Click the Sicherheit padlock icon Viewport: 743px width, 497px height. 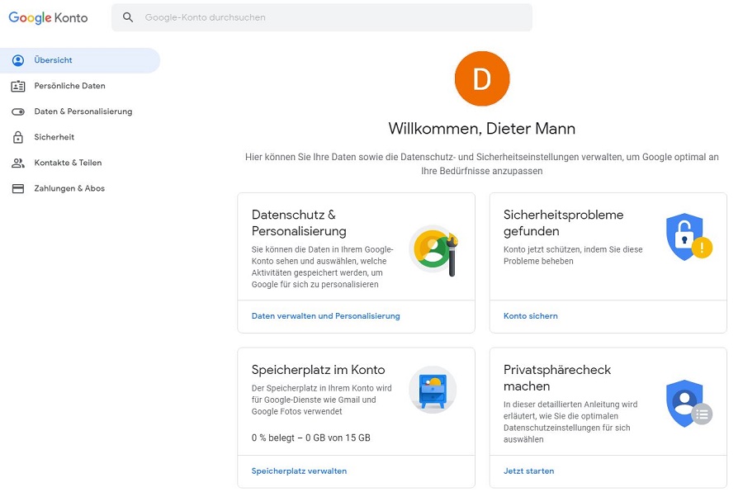pos(18,137)
